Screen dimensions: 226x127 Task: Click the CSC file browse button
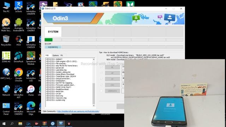tap(112, 85)
